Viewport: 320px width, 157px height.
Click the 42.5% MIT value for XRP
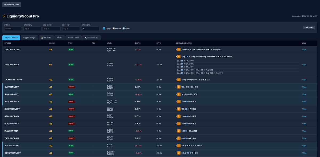tap(159, 65)
